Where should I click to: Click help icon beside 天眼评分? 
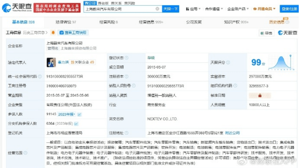[228, 62]
